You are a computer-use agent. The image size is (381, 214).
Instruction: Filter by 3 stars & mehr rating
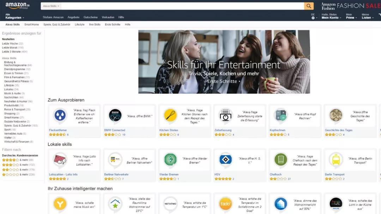coord(18,165)
